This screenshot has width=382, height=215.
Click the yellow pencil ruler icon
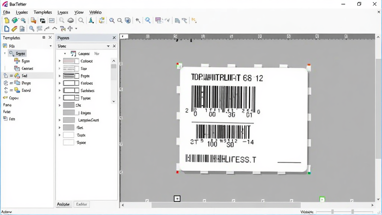(15, 29)
